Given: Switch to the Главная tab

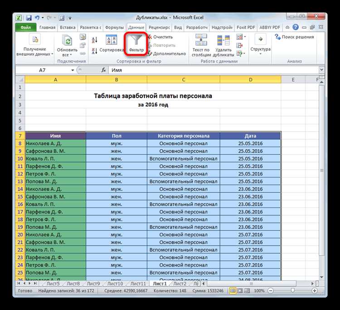Looking at the screenshot, I should tap(47, 27).
